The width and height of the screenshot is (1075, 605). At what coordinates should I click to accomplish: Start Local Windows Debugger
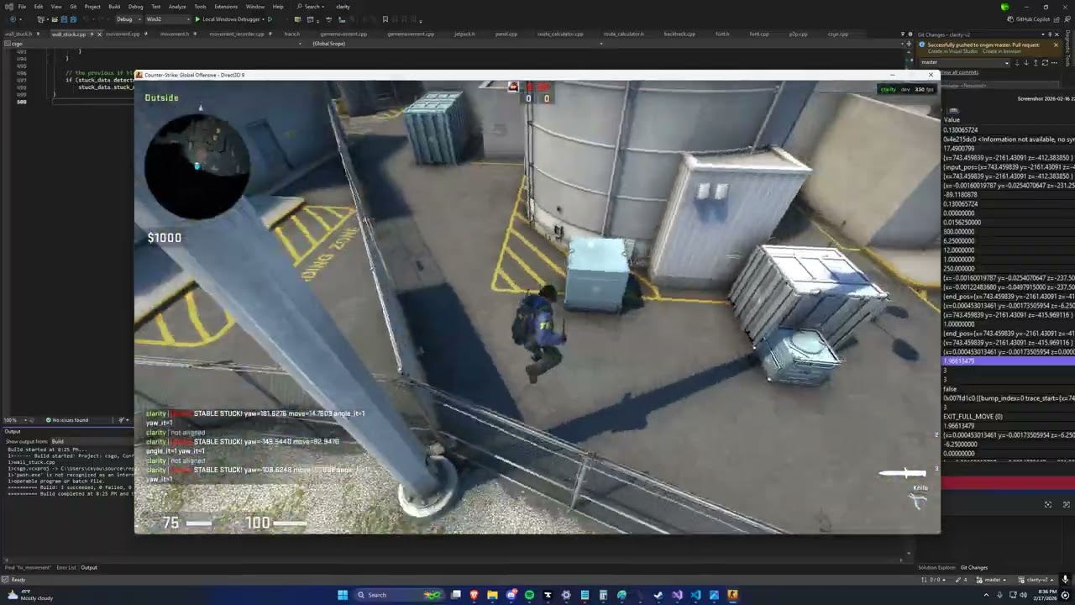click(229, 19)
